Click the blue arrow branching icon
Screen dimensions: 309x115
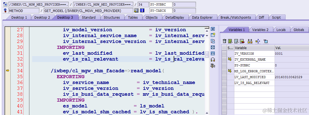(x=258, y=41)
